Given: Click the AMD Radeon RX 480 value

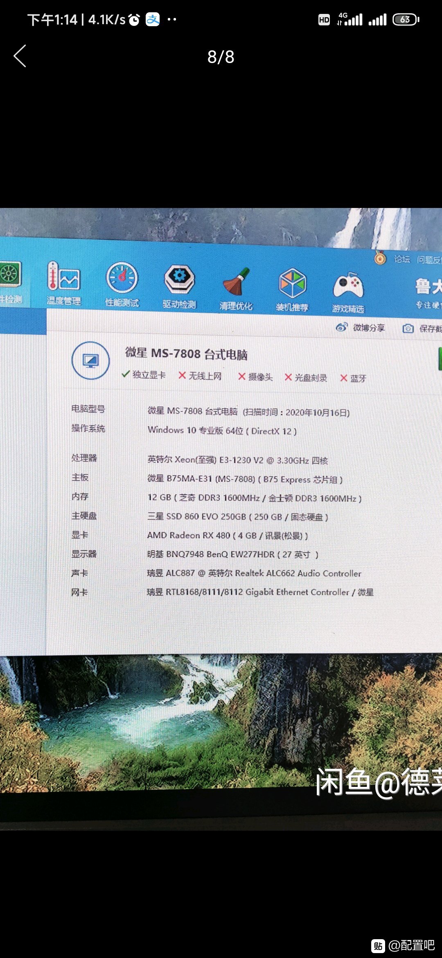Looking at the screenshot, I should tap(228, 535).
